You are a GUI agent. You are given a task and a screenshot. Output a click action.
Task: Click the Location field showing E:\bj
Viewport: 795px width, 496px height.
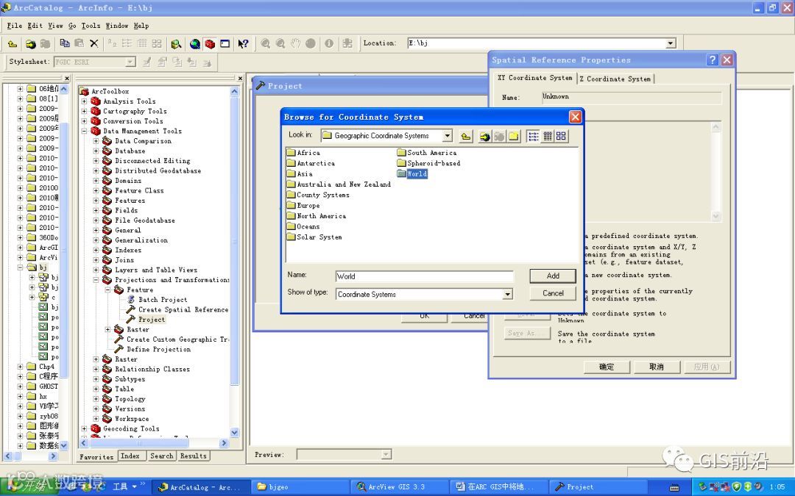(x=537, y=43)
